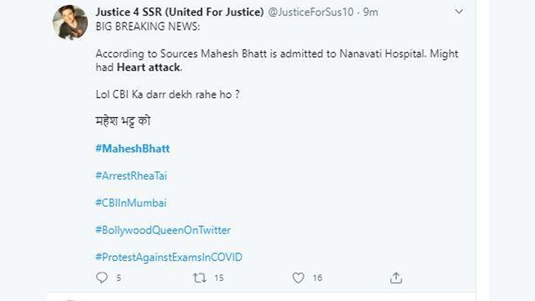Click the @JusticeForSus10 handle
Image resolution: width=535 pixels, height=301 pixels.
310,12
